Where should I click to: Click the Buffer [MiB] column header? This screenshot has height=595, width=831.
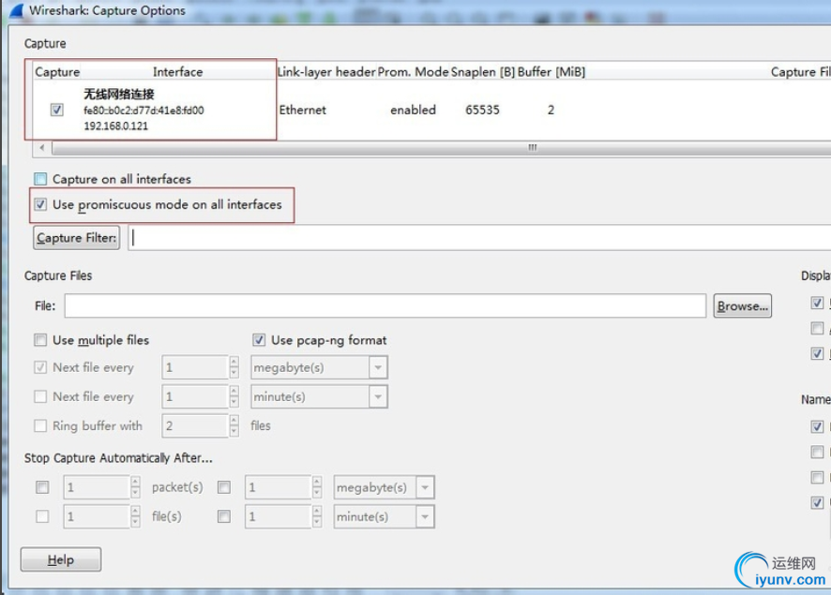click(x=551, y=72)
